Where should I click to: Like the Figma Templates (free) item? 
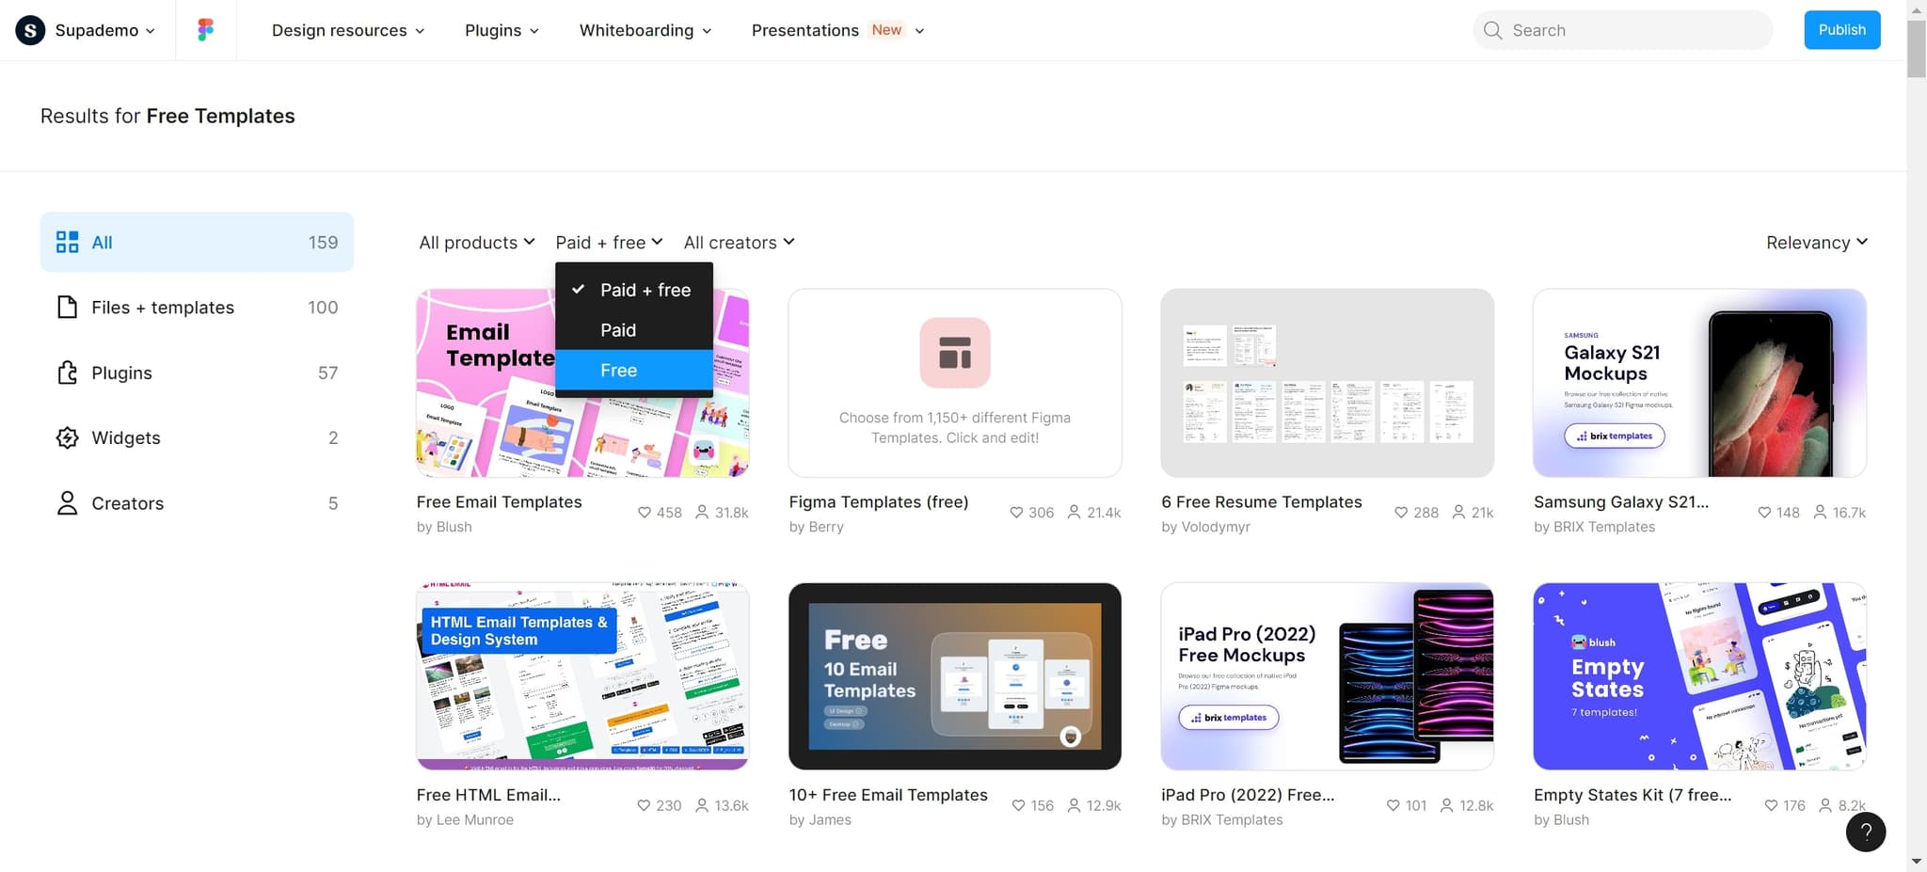[x=1016, y=513]
